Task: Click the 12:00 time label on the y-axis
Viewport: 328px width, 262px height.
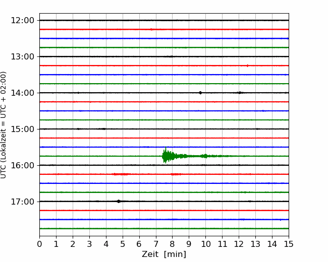Action: point(22,21)
